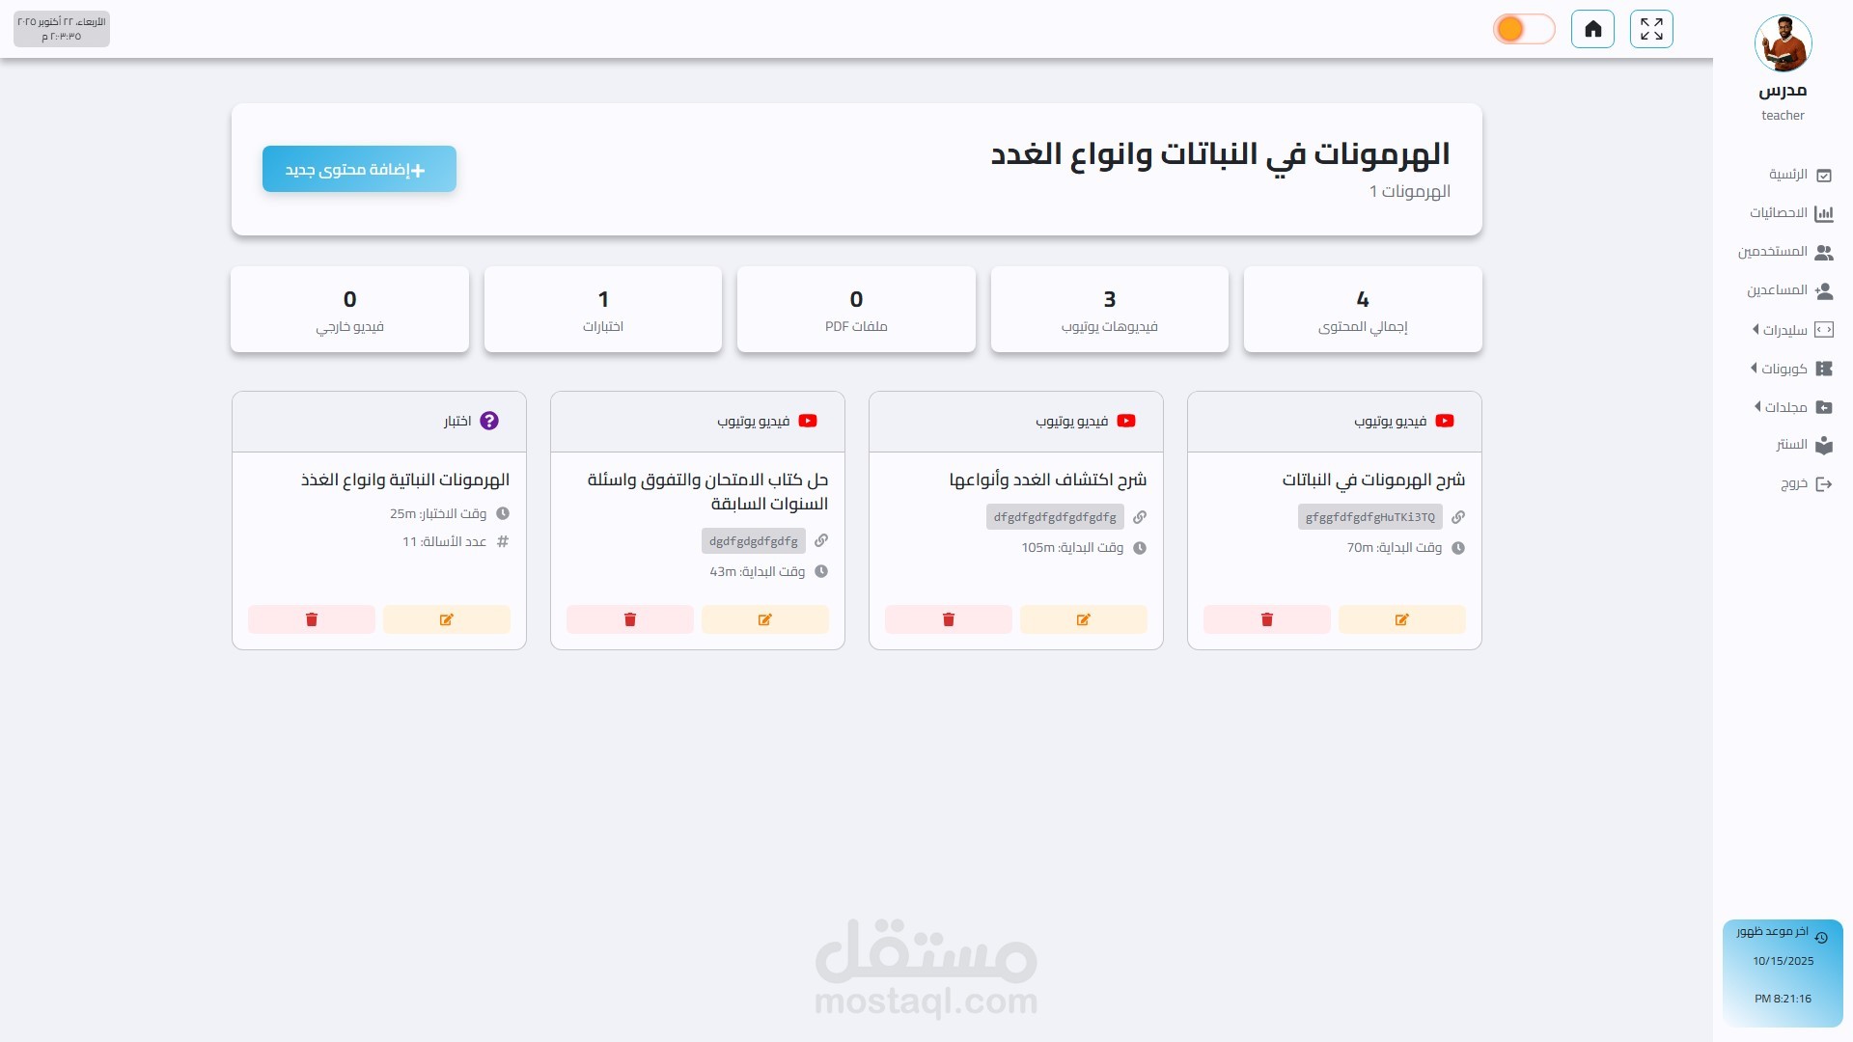Edit the شرح الهرمونات في النباتات video
The height and width of the screenshot is (1042, 1853).
click(x=1401, y=619)
